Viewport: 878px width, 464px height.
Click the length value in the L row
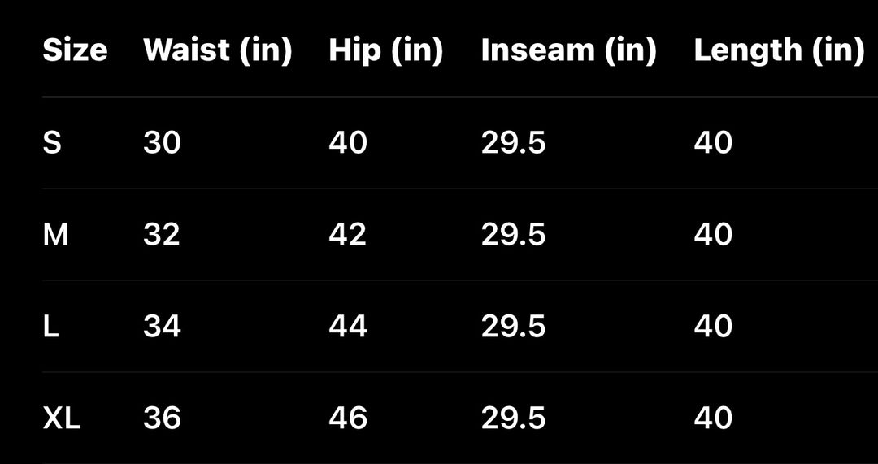pyautogui.click(x=713, y=327)
